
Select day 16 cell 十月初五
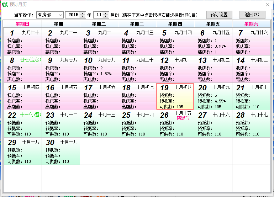[x=61, y=96]
